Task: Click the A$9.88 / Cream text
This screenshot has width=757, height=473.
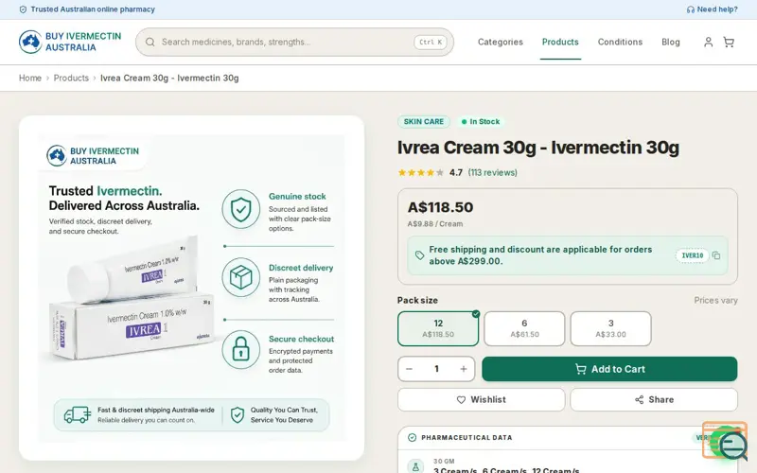Action: coord(435,224)
